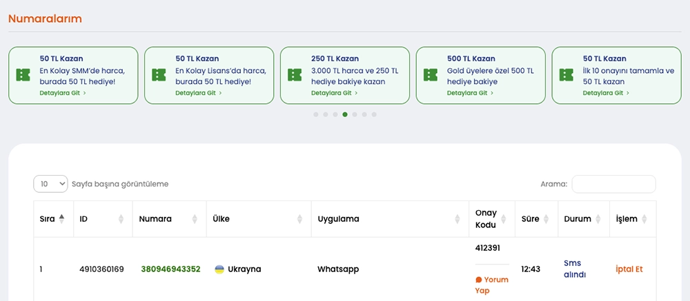Click the ticket icon on 250 TL Kazan card
The height and width of the screenshot is (301, 690).
[x=295, y=75]
